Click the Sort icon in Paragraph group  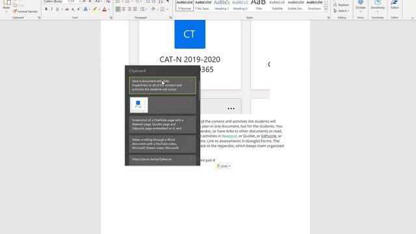coord(161,1)
